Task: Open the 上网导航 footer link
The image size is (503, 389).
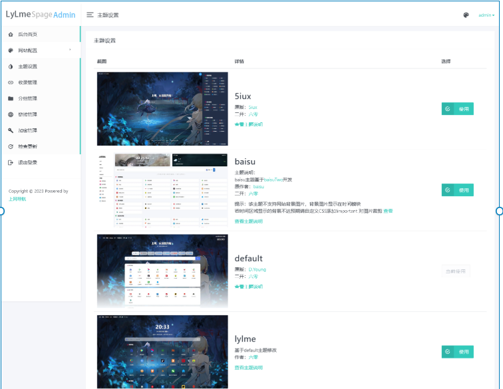Action: (17, 199)
